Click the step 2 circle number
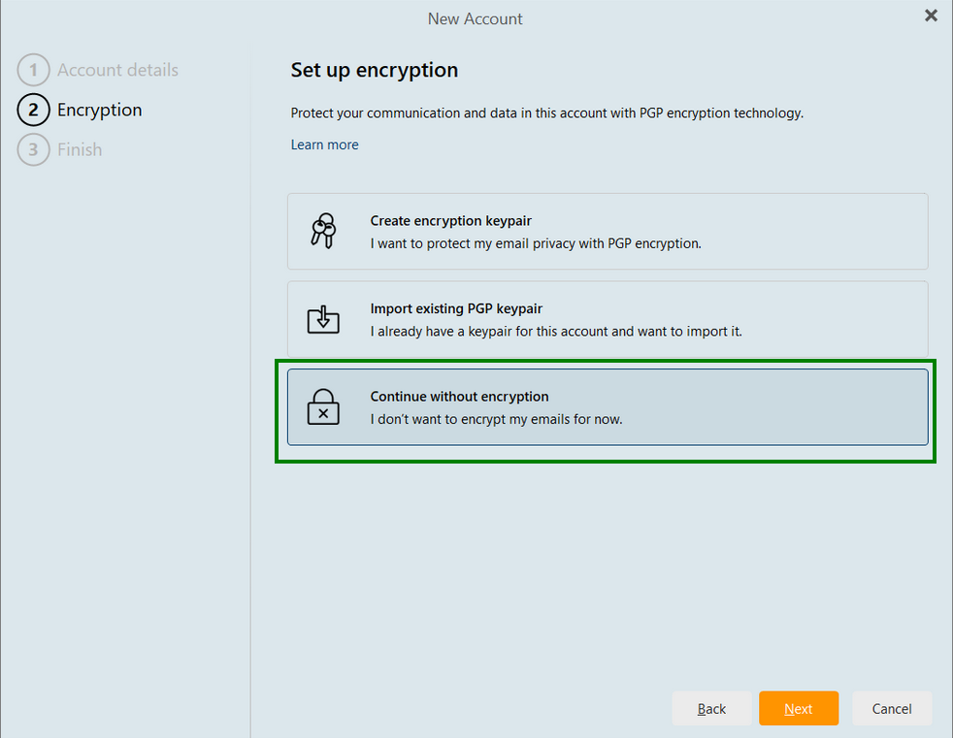The image size is (953, 738). click(33, 110)
